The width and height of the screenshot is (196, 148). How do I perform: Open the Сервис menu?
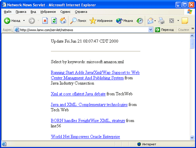[x=65, y=12]
